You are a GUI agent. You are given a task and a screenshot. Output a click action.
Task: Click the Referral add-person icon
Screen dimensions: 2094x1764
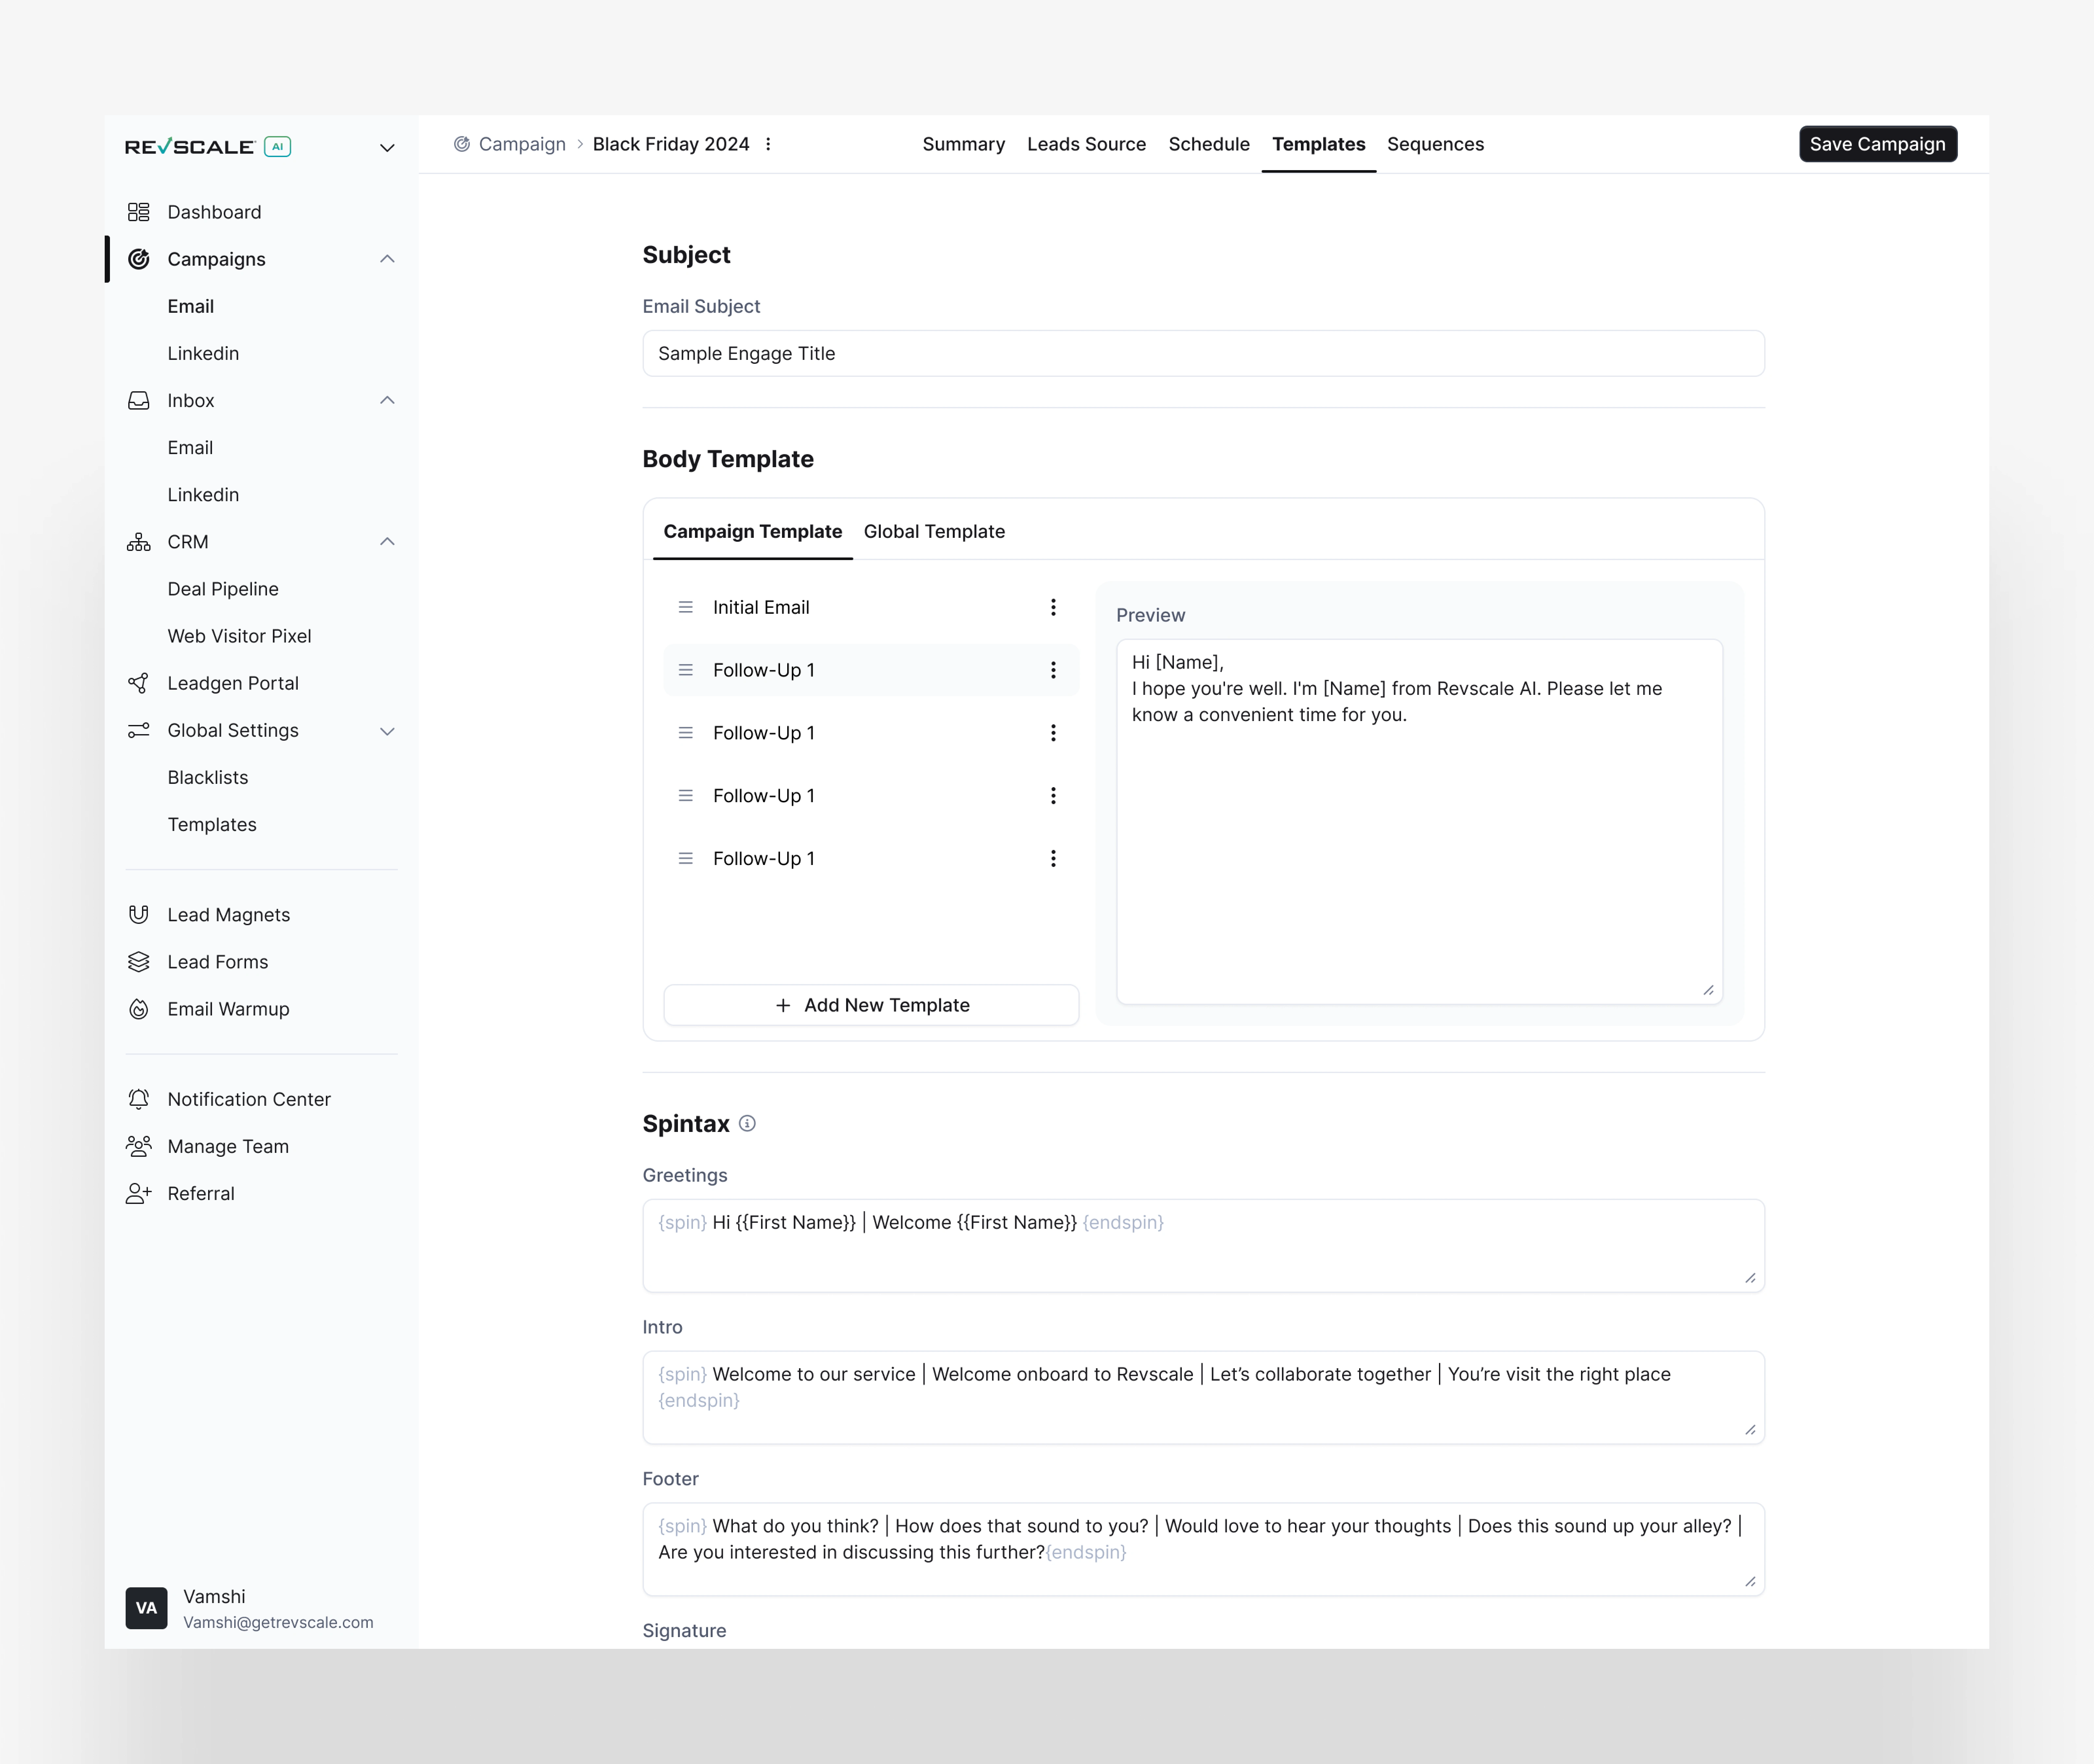point(139,1193)
